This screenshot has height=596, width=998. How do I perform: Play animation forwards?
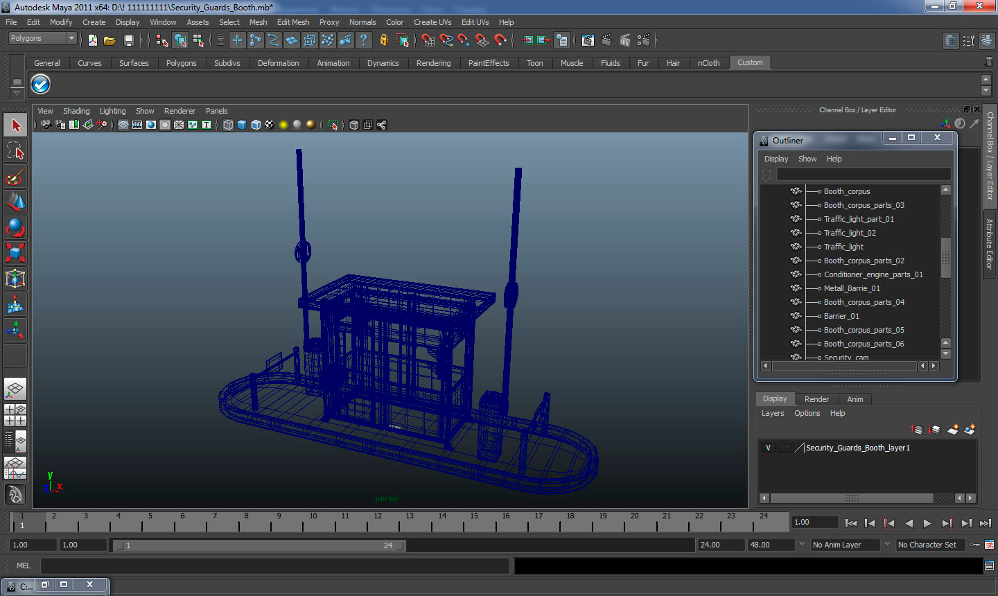pyautogui.click(x=927, y=523)
